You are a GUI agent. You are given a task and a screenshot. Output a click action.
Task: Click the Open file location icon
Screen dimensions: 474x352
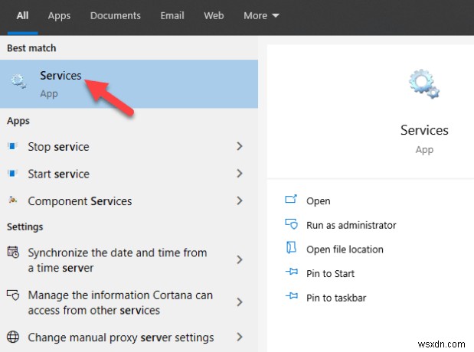click(x=291, y=249)
